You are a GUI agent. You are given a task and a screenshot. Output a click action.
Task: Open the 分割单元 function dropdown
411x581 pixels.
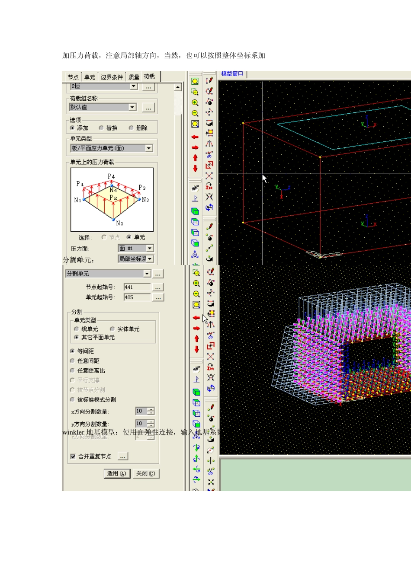pos(147,274)
